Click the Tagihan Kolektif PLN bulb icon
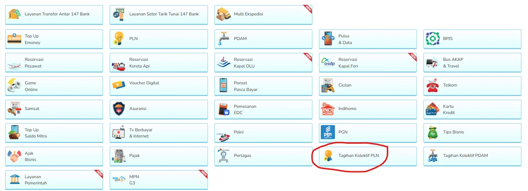Viewport: 528px width, 191px height. coord(328,156)
